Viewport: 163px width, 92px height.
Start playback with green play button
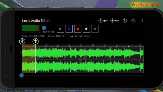point(61,29)
